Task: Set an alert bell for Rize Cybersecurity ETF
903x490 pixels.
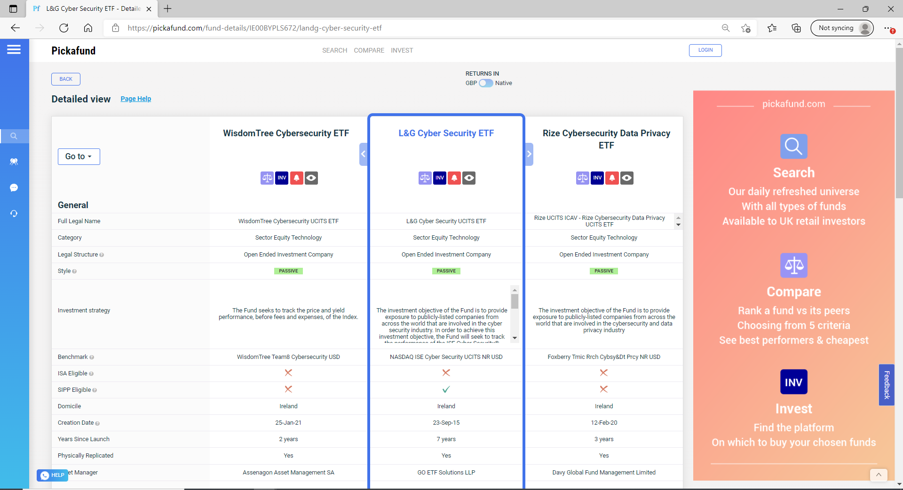Action: [612, 178]
